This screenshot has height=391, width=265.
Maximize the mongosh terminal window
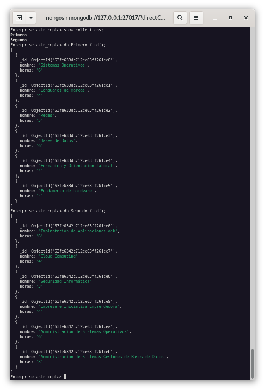pyautogui.click(x=231, y=18)
